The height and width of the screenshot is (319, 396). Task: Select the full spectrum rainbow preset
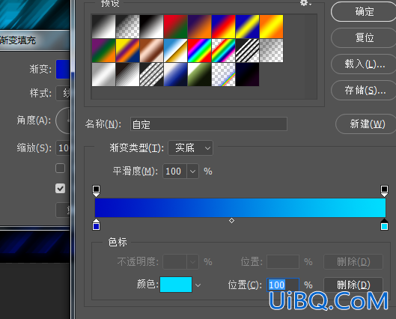click(x=200, y=50)
